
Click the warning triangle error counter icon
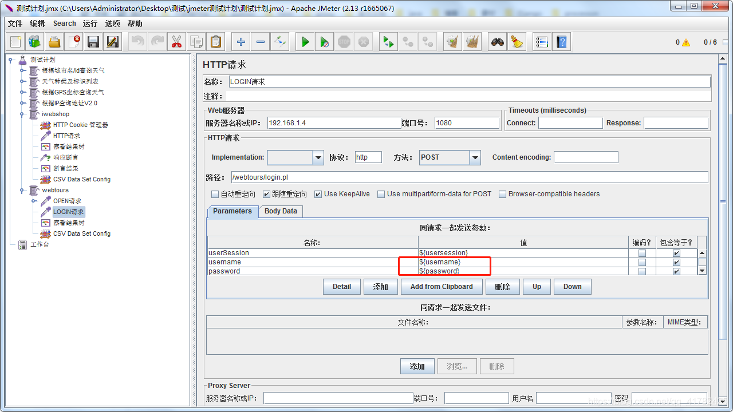click(686, 42)
